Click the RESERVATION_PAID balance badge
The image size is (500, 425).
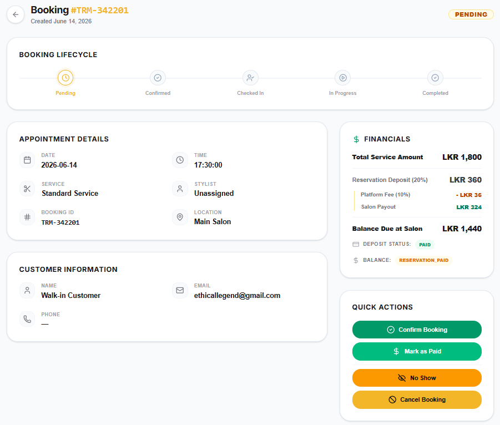[x=423, y=260]
